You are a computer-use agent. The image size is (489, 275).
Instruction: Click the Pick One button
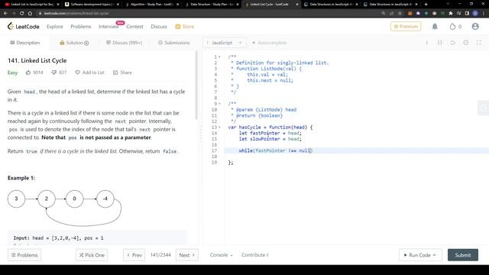tap(92, 255)
